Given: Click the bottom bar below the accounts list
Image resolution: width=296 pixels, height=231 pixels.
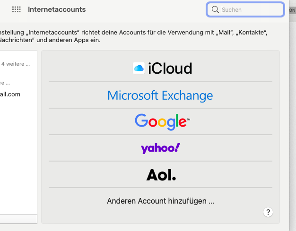Looking at the screenshot, I should pyautogui.click(x=18, y=219).
